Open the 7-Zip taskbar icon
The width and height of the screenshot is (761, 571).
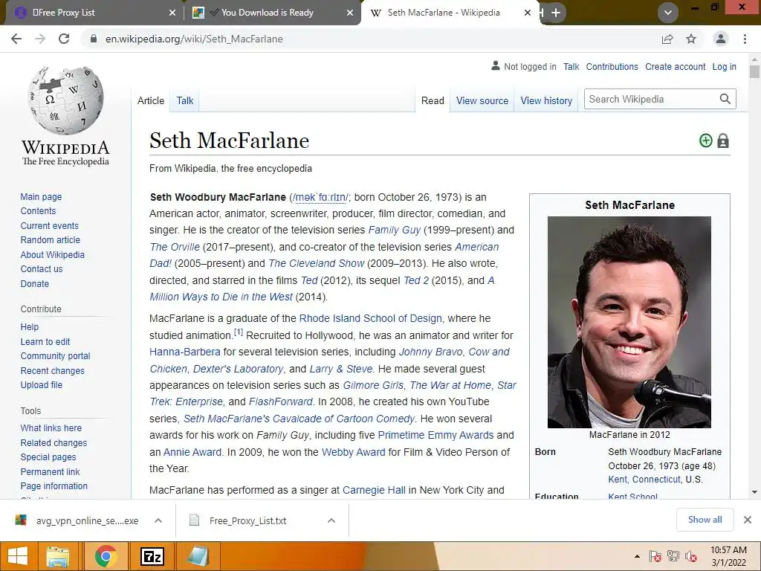(152, 556)
